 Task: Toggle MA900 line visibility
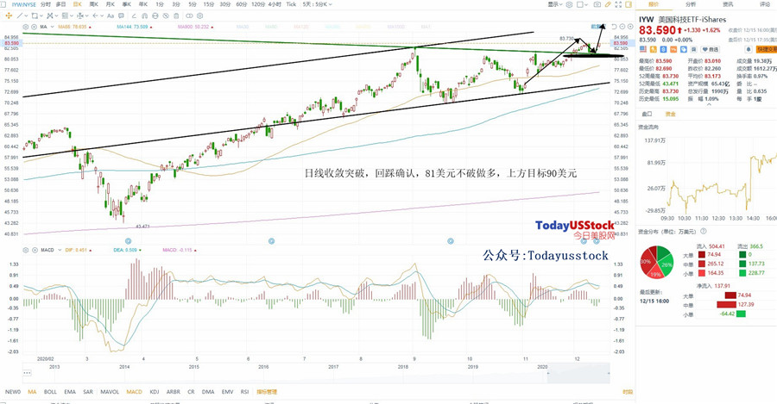(193, 27)
